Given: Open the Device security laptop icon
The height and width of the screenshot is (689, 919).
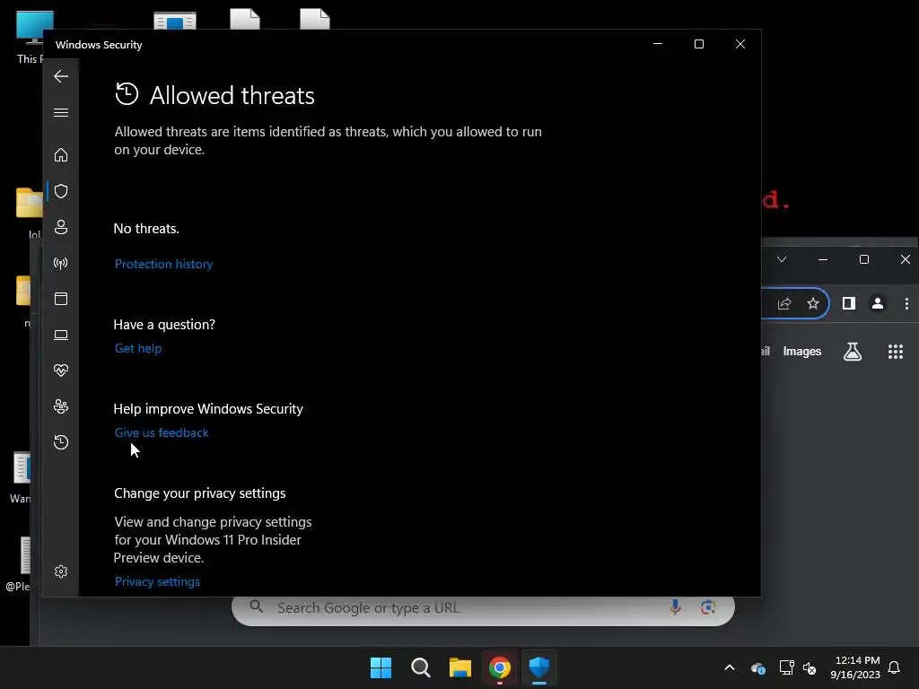Looking at the screenshot, I should click(x=61, y=335).
